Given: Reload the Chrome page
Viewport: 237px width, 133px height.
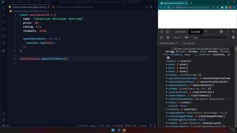Looking at the screenshot, I should [x=169, y=7].
